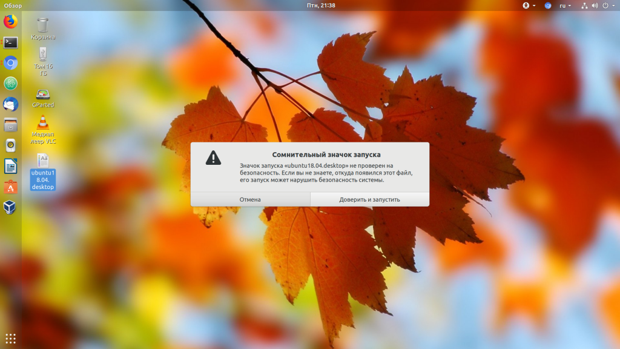
Task: Launch Terminal from the dock
Action: [10, 42]
